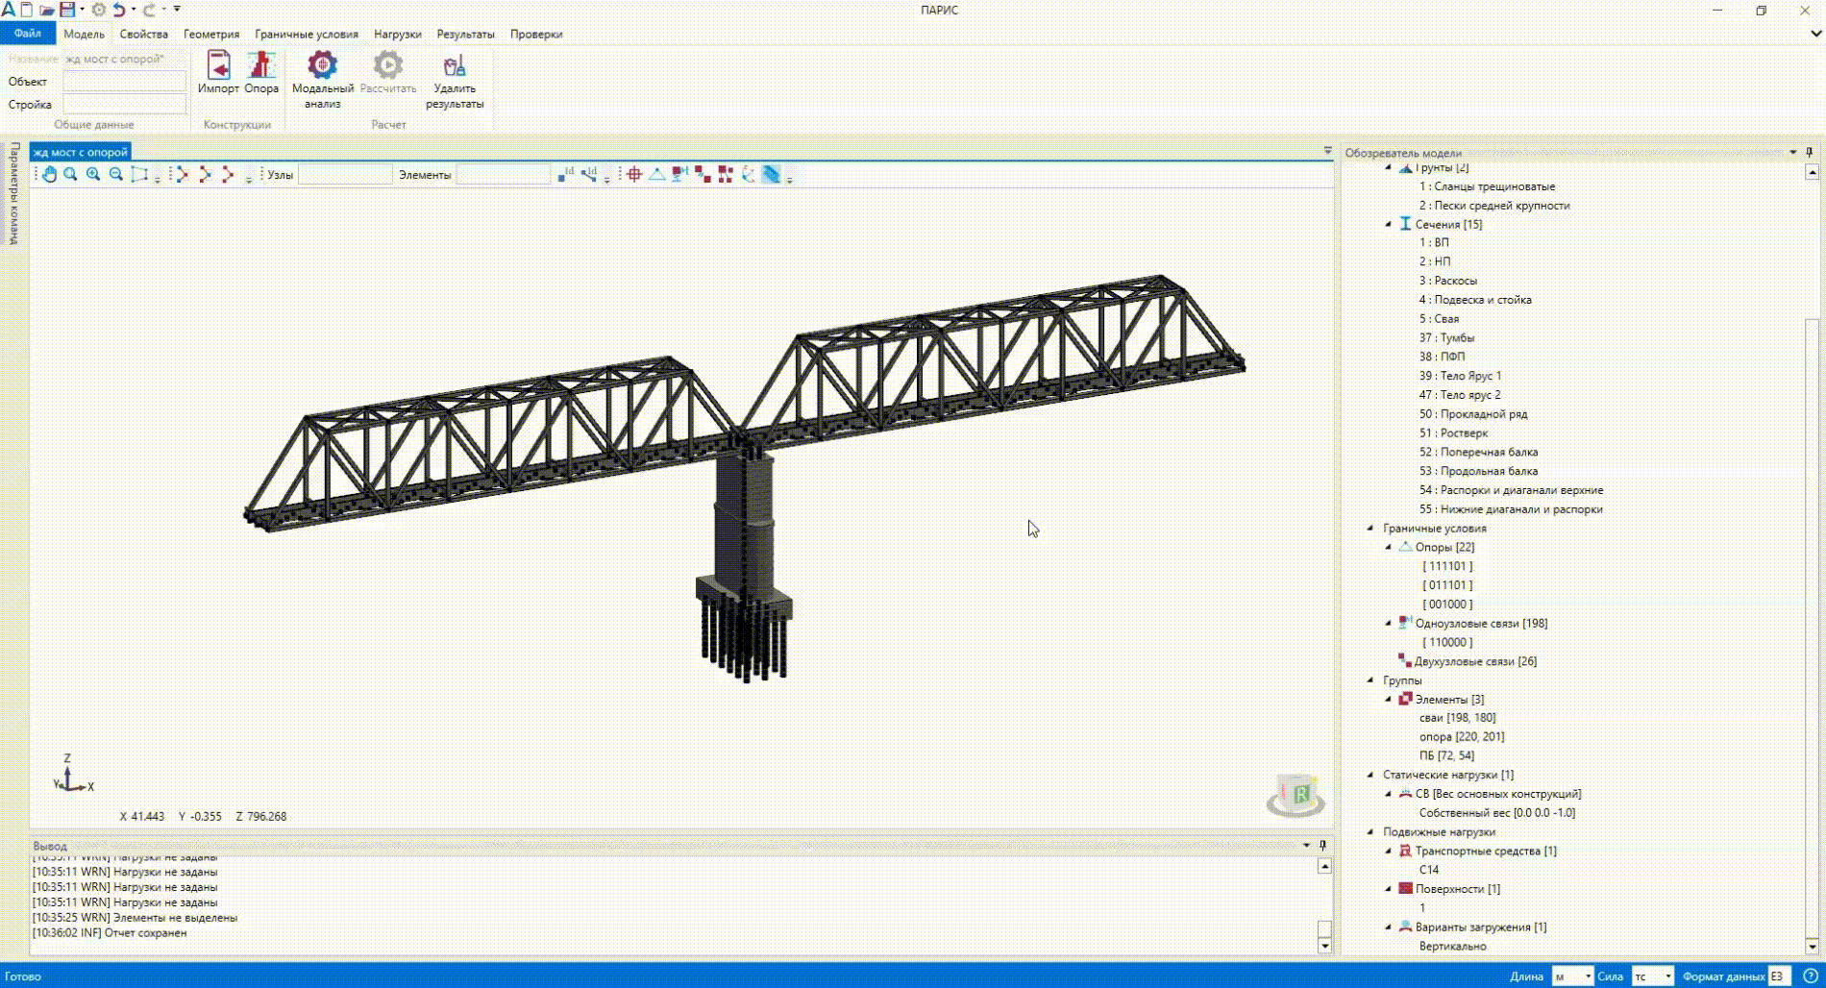Select the pan hand tool
The width and height of the screenshot is (1826, 988).
point(49,174)
